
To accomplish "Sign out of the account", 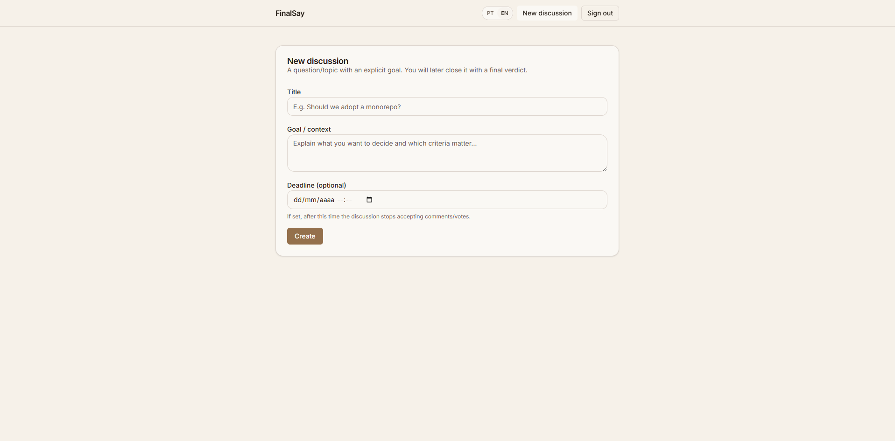I will pyautogui.click(x=599, y=13).
